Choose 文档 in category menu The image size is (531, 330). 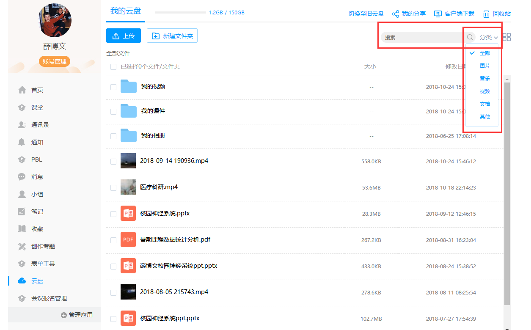point(485,104)
